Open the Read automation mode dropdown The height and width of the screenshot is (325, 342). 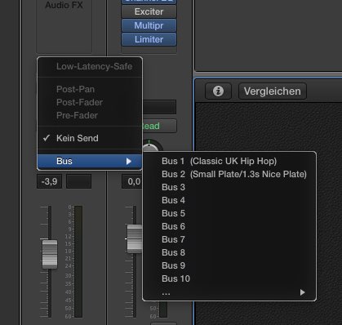(x=159, y=126)
